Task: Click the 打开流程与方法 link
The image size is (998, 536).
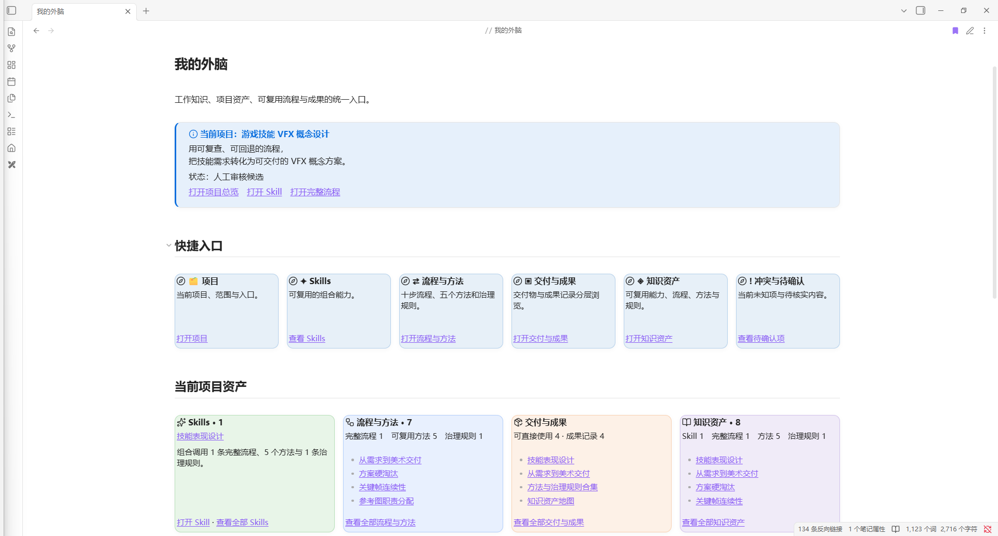Action: 428,339
